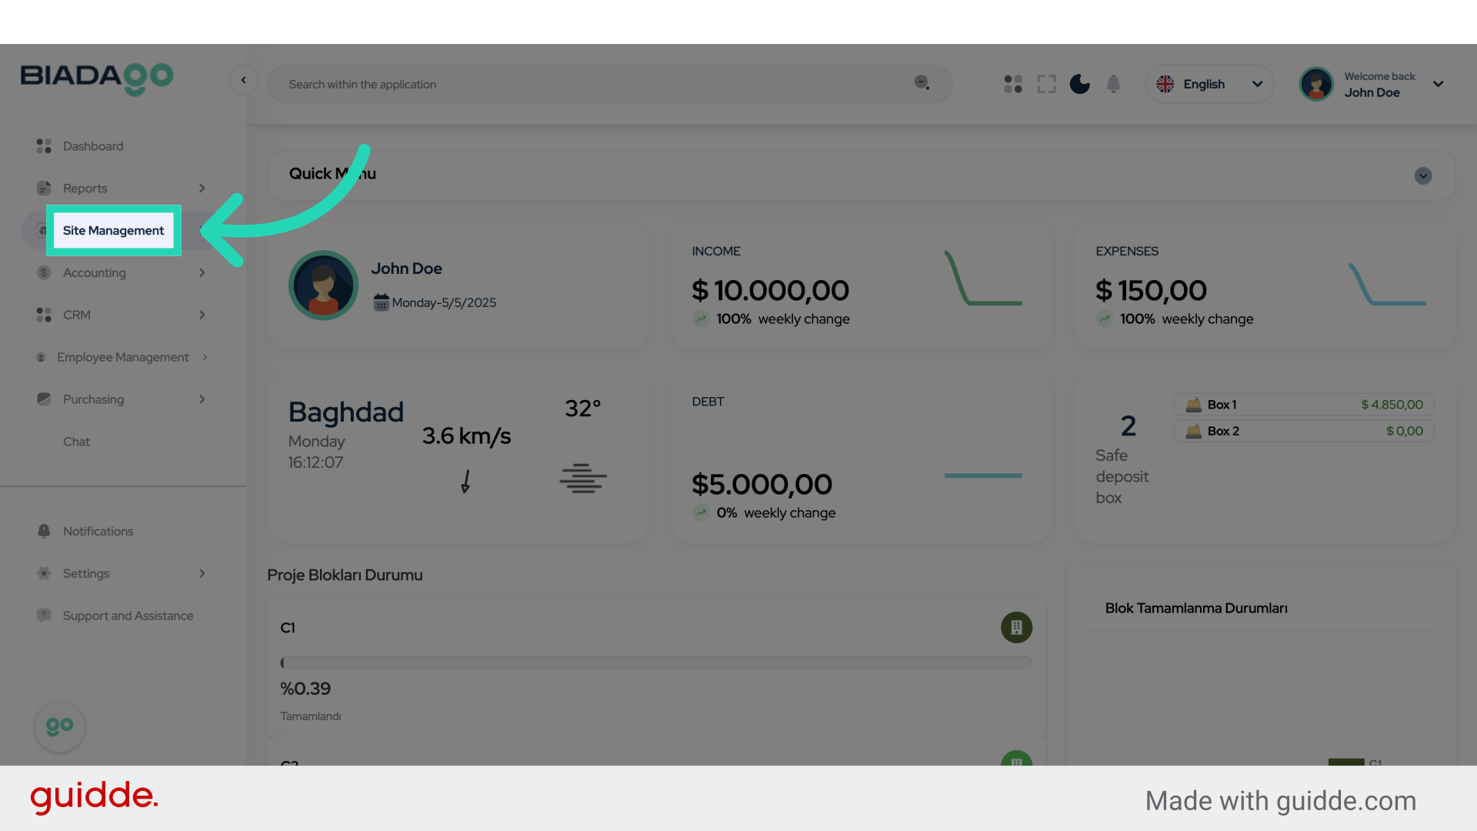Open Site Management in the sidebar
The height and width of the screenshot is (831, 1477).
point(114,231)
